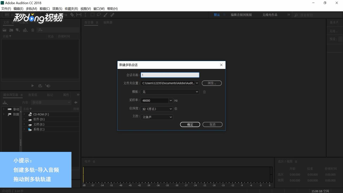Click the 确定 button
Image resolution: width=343 pixels, height=193 pixels.
pos(190,124)
